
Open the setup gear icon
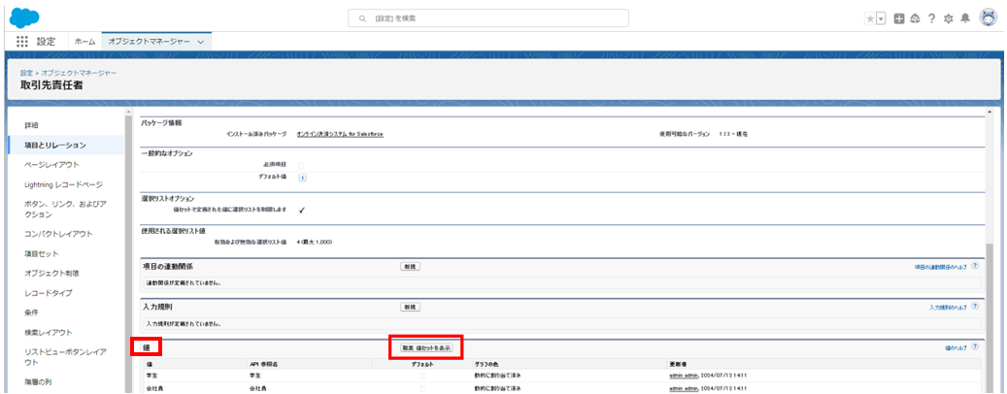(948, 18)
